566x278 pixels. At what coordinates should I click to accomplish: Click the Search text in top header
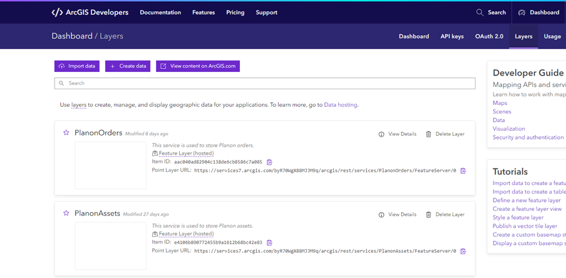point(497,13)
